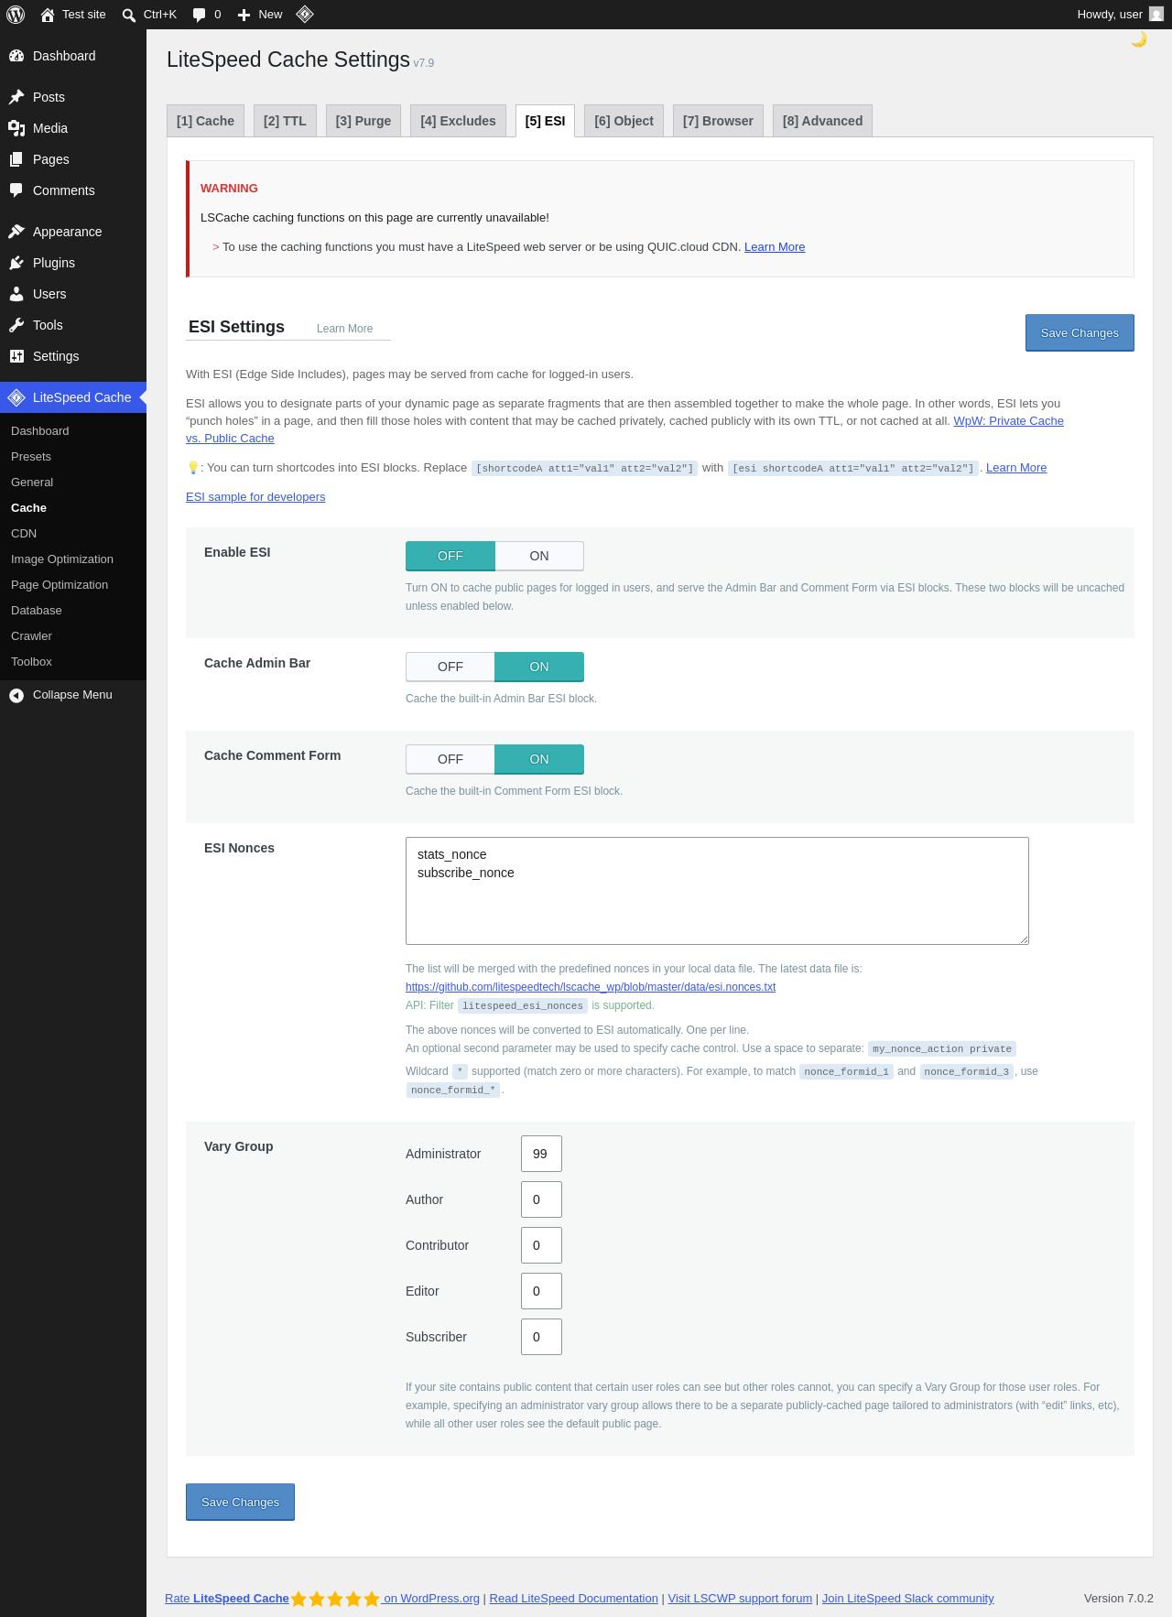
Task: Select the [5] ESI tab
Action: (545, 121)
